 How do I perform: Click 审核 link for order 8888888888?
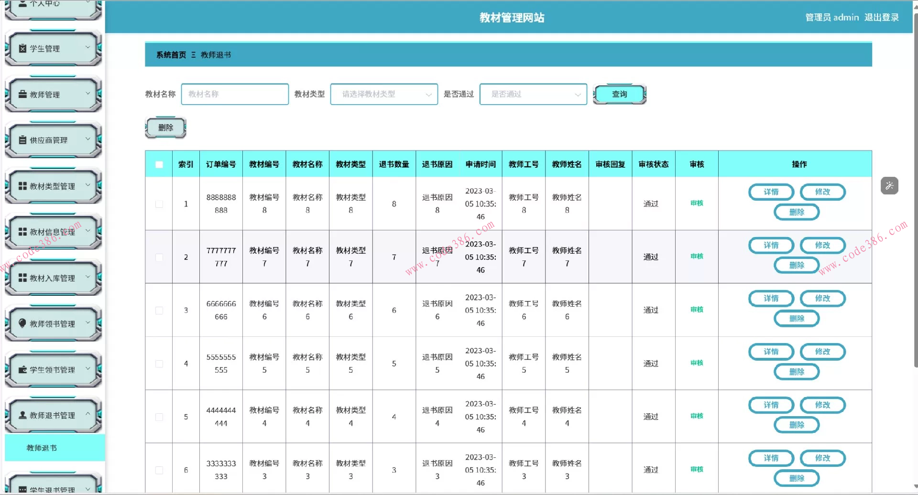(x=697, y=203)
